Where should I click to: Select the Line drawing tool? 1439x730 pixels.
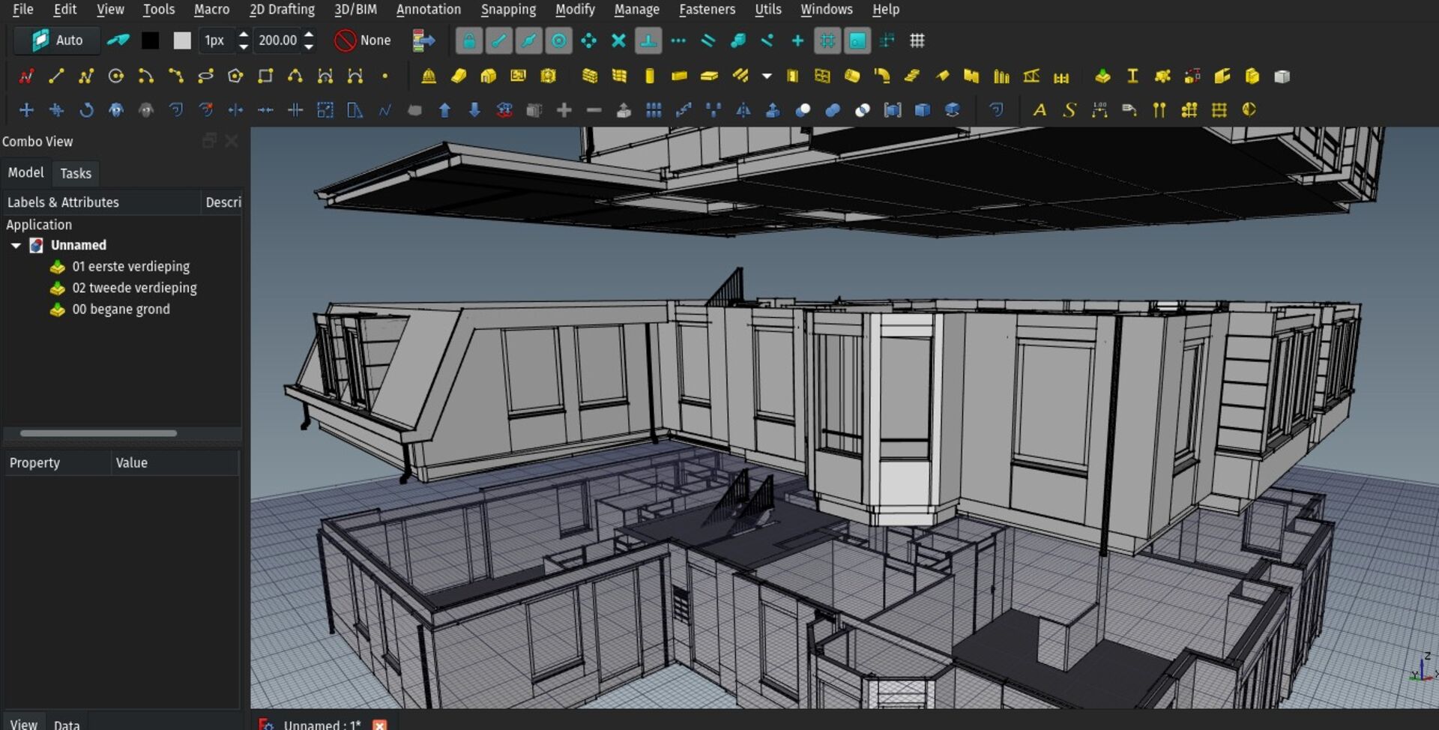55,76
